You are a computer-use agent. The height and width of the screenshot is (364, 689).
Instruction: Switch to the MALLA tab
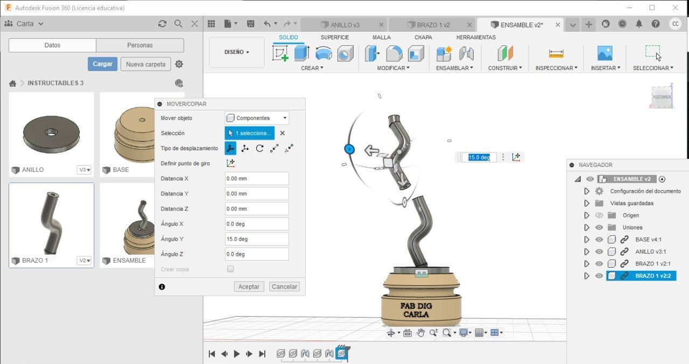click(382, 37)
